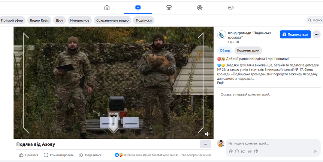Add a sticker to the comment
This screenshot has width=323, height=162.
pyautogui.click(x=256, y=151)
